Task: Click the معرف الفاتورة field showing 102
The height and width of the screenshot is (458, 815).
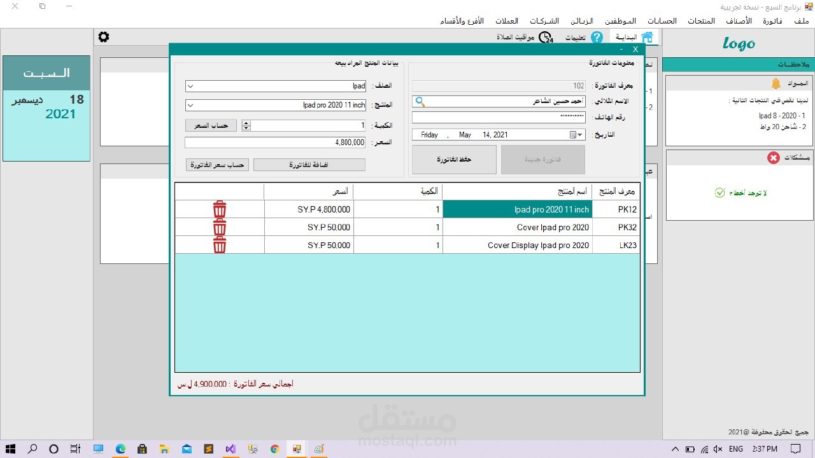Action: pyautogui.click(x=499, y=86)
